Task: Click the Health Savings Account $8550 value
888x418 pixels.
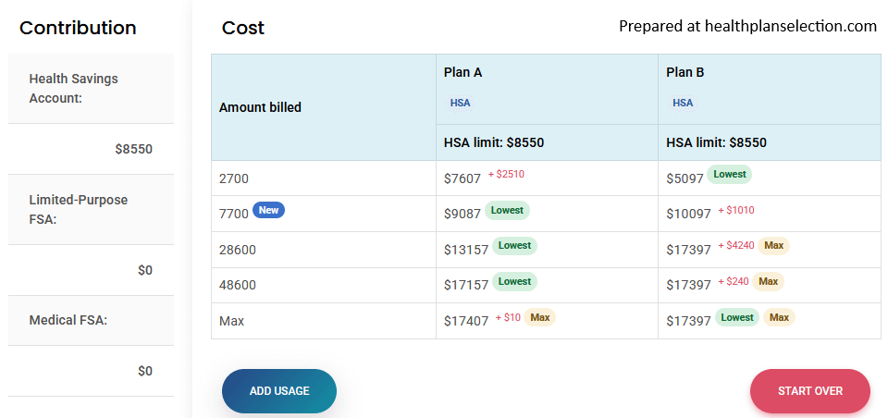Action: pos(133,149)
